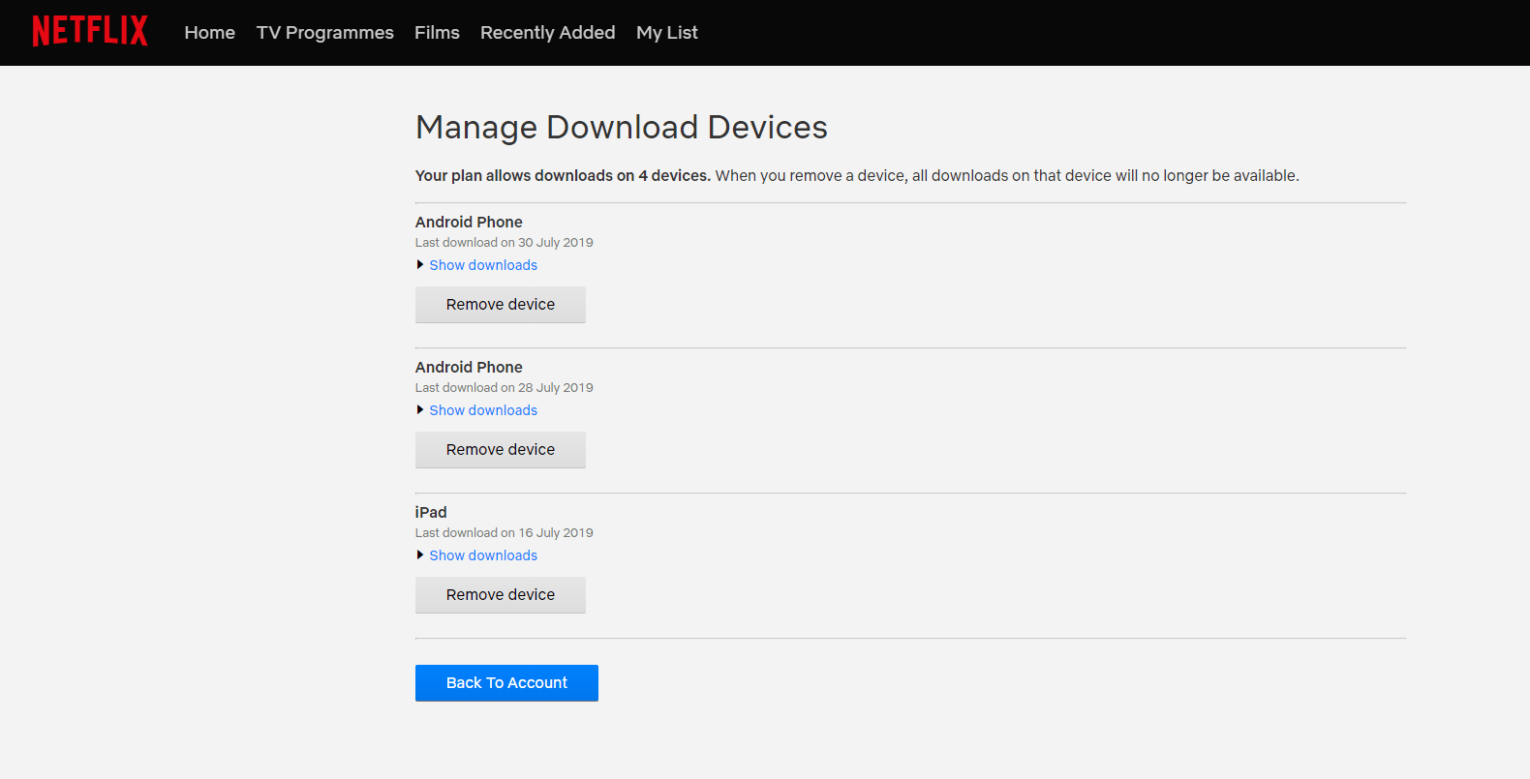Open the Films section
The width and height of the screenshot is (1530, 779).
[x=437, y=33]
